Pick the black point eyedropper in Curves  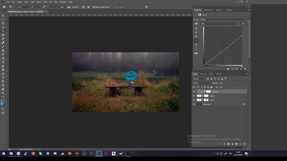click(196, 29)
